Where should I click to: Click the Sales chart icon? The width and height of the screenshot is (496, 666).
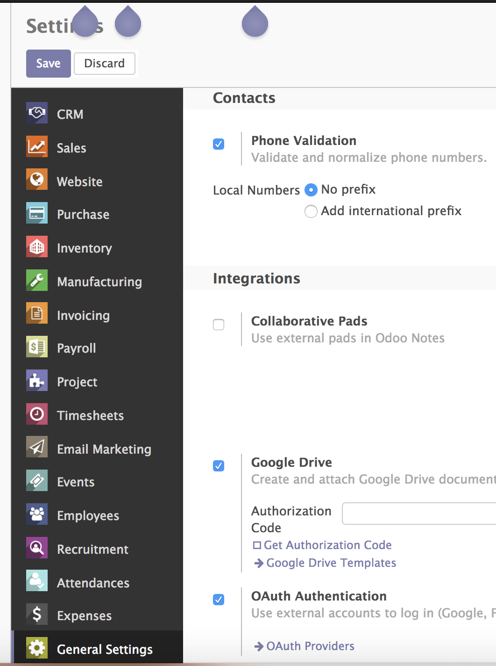(37, 146)
